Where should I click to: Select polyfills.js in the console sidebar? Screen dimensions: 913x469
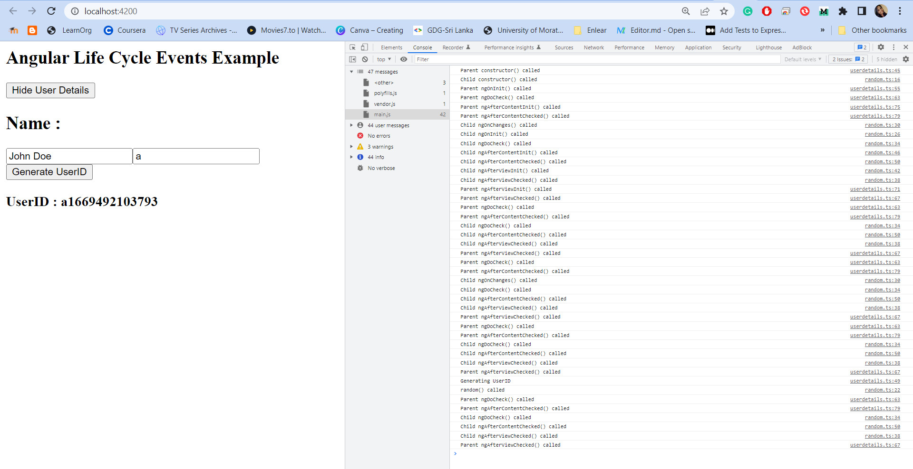click(397, 93)
